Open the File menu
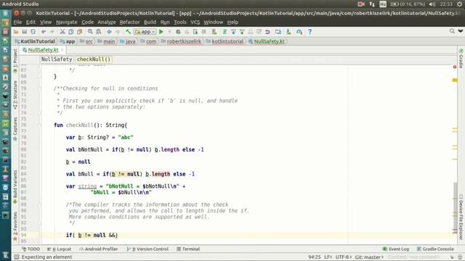 coord(17,22)
